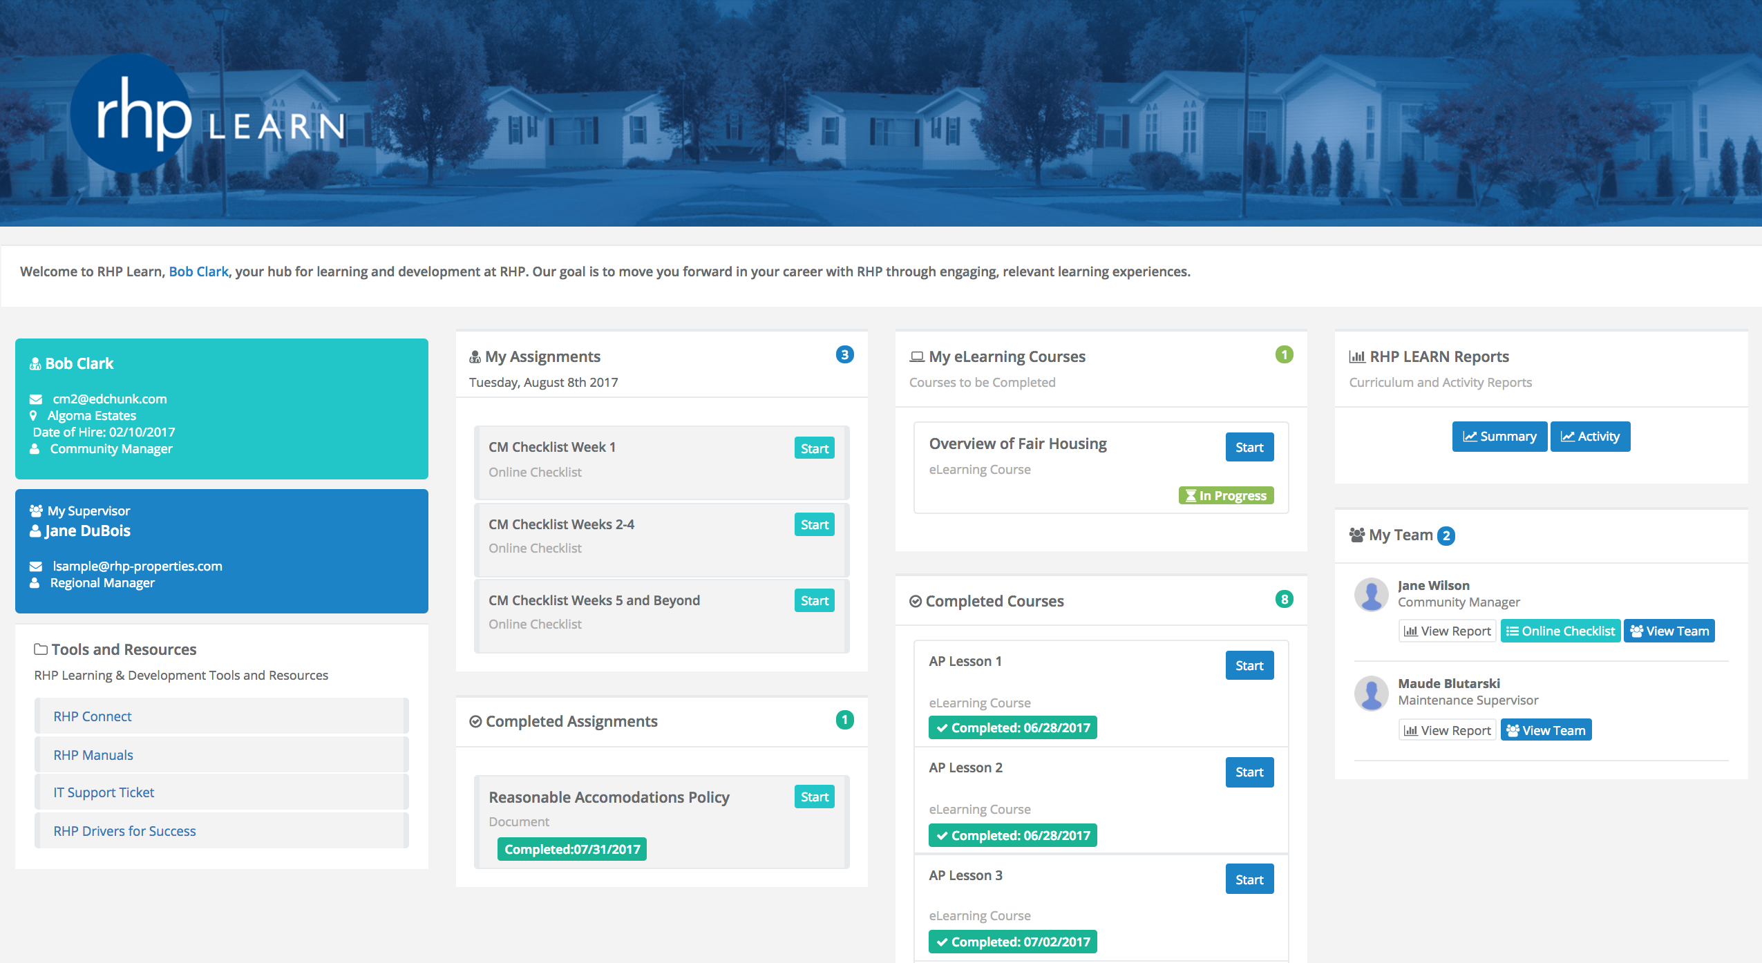View Team for Maude Blutarski

1546,730
